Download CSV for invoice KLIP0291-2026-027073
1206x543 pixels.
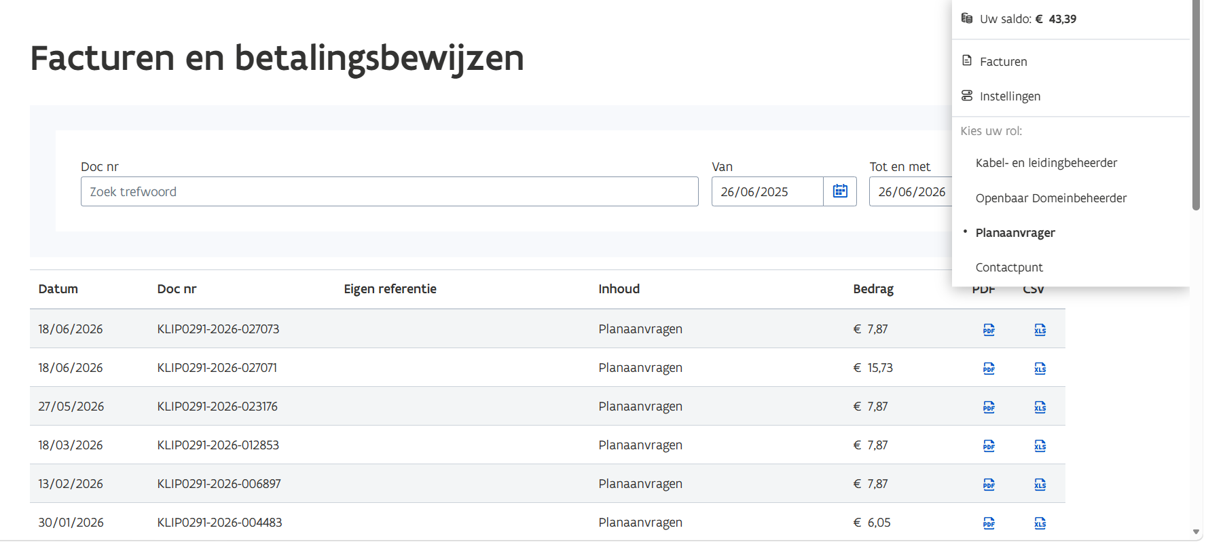(x=1040, y=330)
